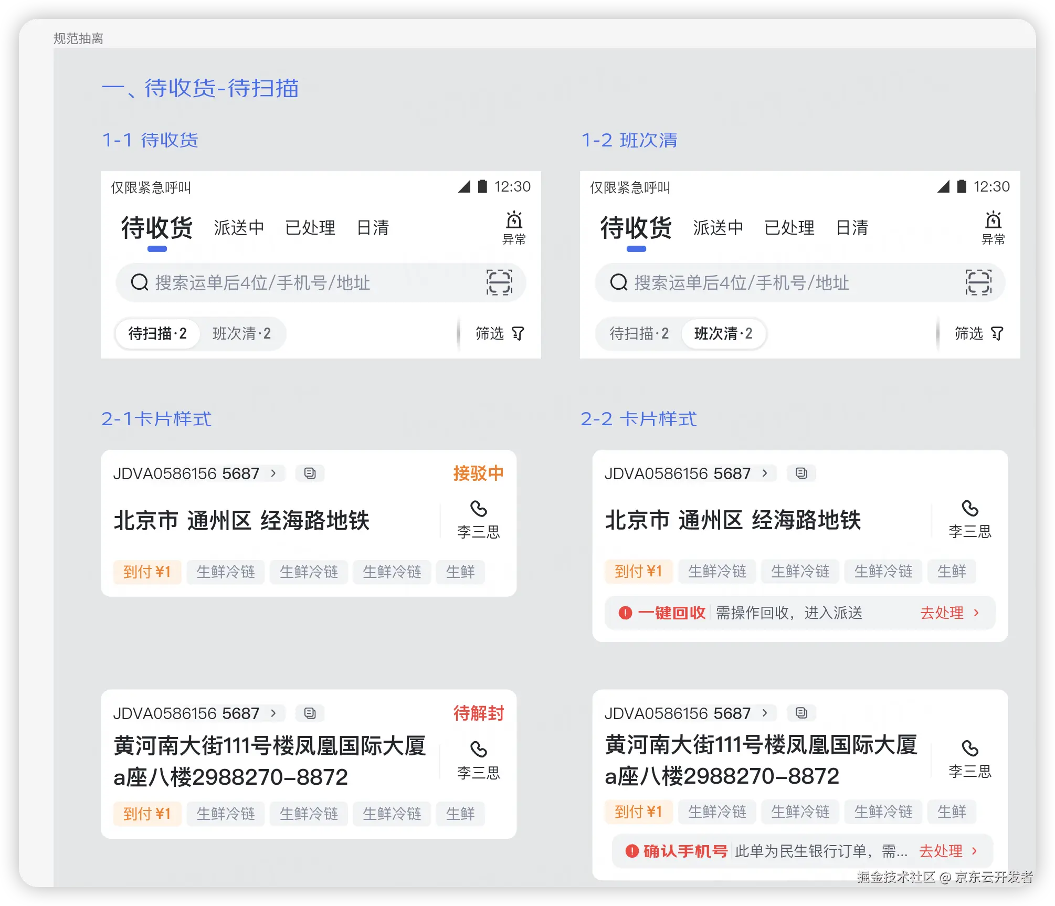Select 待扫描·2 segment in right panel
Image resolution: width=1055 pixels, height=906 pixels.
(x=639, y=333)
